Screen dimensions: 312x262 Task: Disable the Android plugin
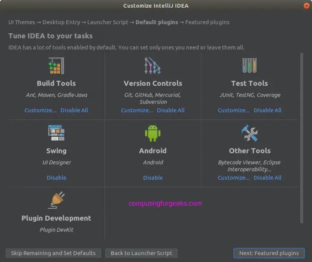pos(153,178)
